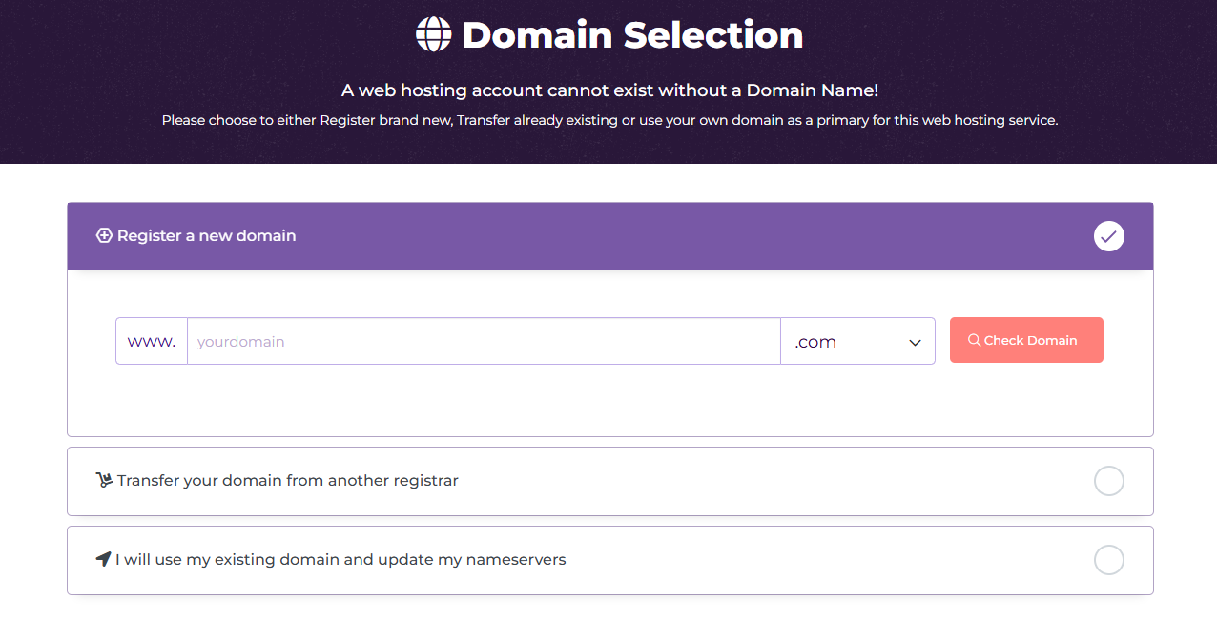The image size is (1217, 619).
Task: Select the checked Register a new domain radio
Action: coord(1109,236)
